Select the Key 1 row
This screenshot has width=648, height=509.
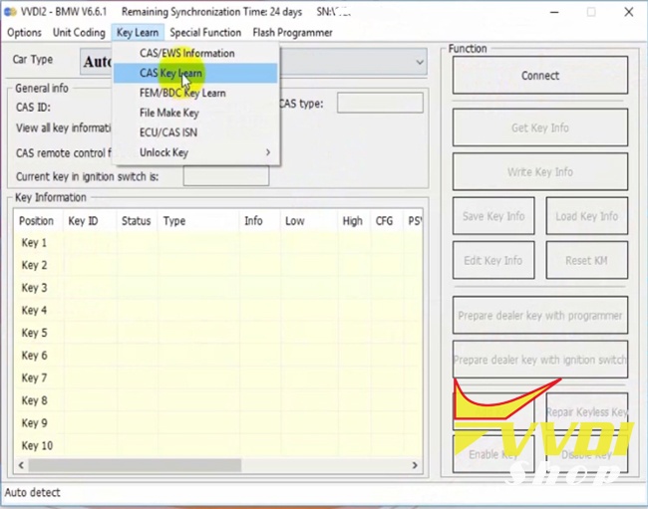click(218, 243)
